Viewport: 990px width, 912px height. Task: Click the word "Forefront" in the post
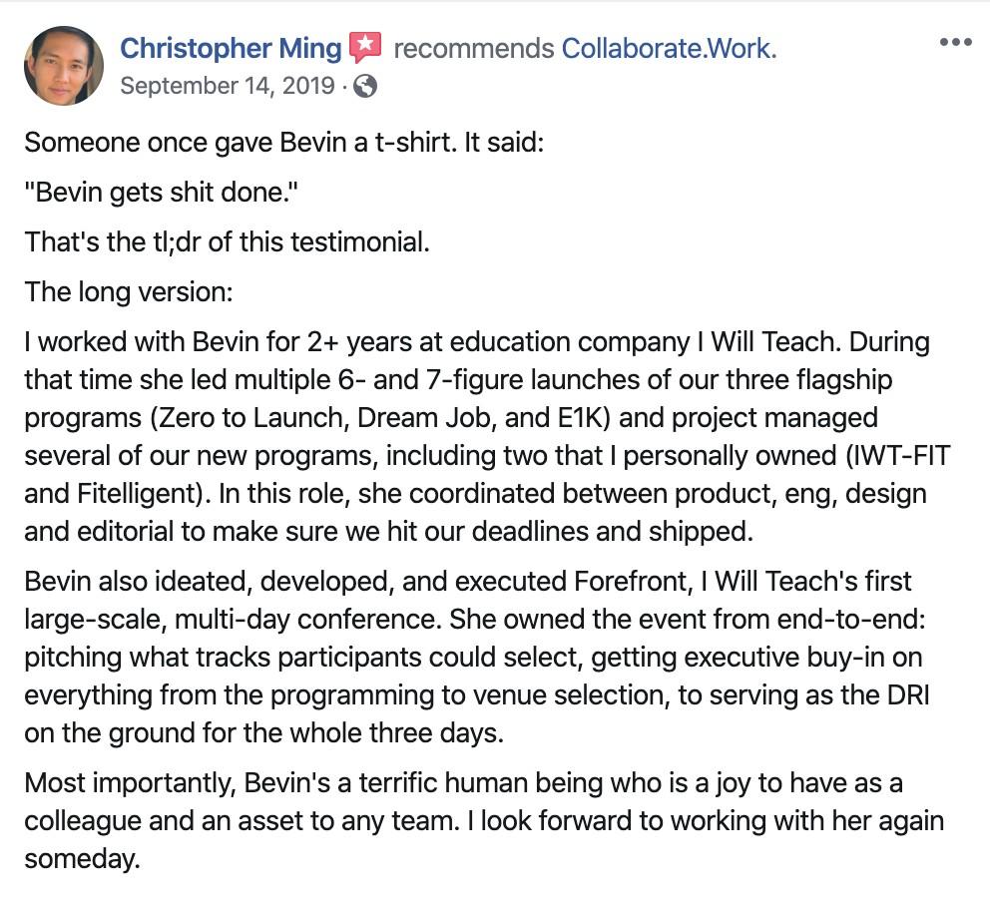click(x=630, y=581)
